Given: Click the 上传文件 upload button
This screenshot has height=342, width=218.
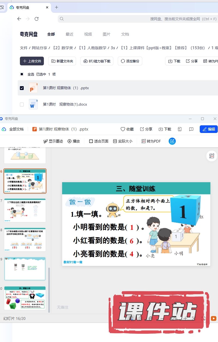Looking at the screenshot, I should (x=32, y=61).
